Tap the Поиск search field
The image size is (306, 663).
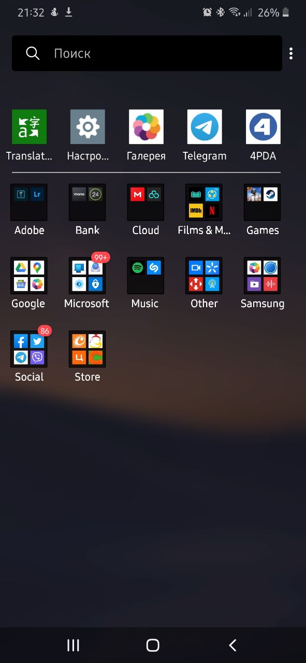147,53
